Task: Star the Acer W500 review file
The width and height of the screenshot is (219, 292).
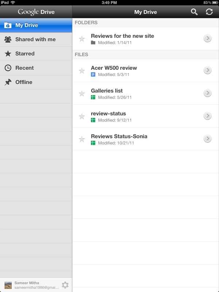Action: click(x=82, y=70)
